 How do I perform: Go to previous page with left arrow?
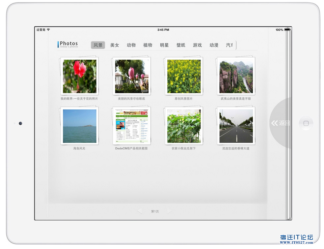pyautogui.click(x=140, y=211)
